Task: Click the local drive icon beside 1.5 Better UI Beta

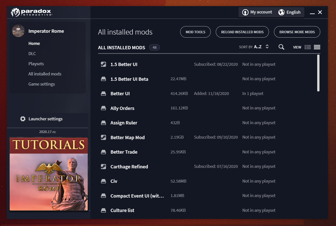Action: (x=103, y=79)
